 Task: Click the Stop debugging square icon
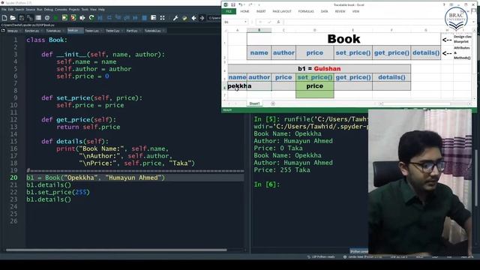(x=144, y=18)
